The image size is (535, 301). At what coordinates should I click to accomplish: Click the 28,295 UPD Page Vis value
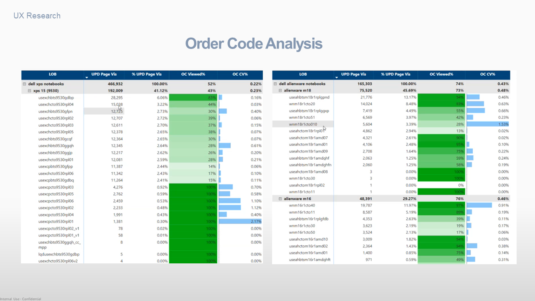coord(117,97)
